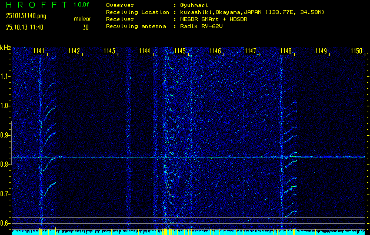Click the 0.6 kHz frequency label
The image size is (370, 235).
(5, 223)
